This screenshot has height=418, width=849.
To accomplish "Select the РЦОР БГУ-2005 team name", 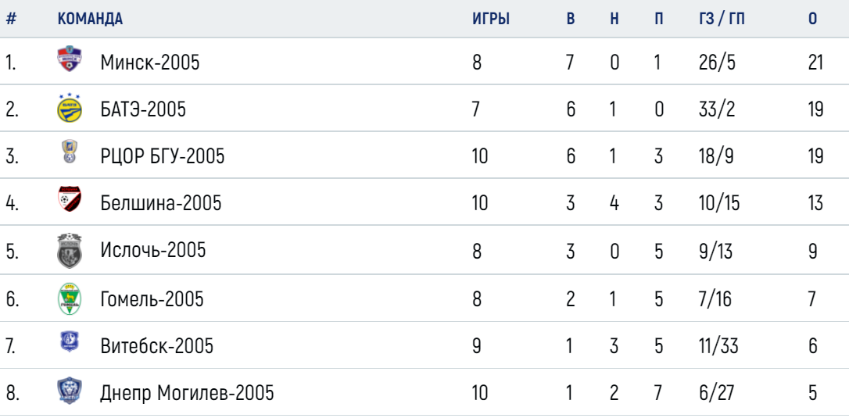I will tap(163, 156).
